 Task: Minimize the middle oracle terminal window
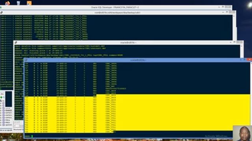point(231,42)
